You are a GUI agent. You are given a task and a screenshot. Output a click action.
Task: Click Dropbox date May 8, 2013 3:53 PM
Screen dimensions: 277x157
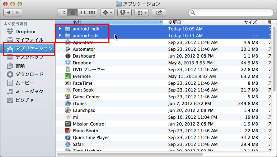point(191,63)
